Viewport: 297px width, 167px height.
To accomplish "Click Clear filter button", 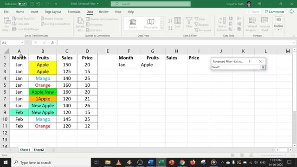I will click(200, 19).
